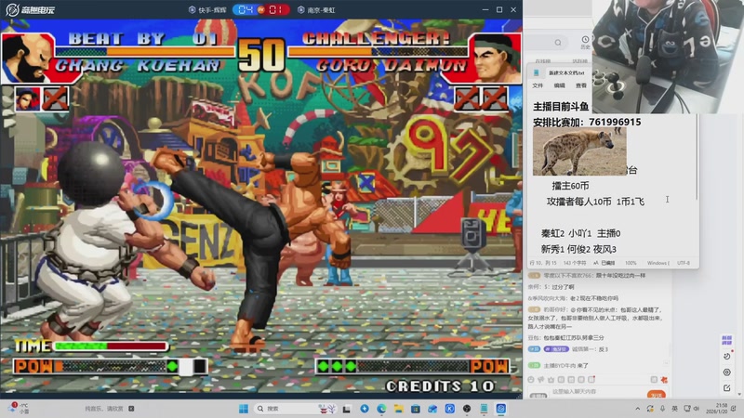The width and height of the screenshot is (744, 418).
Task: Click the megaphone icon in the chat toolbar
Action: pos(541,380)
